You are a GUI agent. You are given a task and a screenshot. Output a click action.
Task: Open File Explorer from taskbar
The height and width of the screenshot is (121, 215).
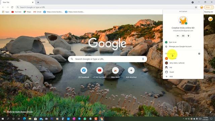click(x=30, y=119)
